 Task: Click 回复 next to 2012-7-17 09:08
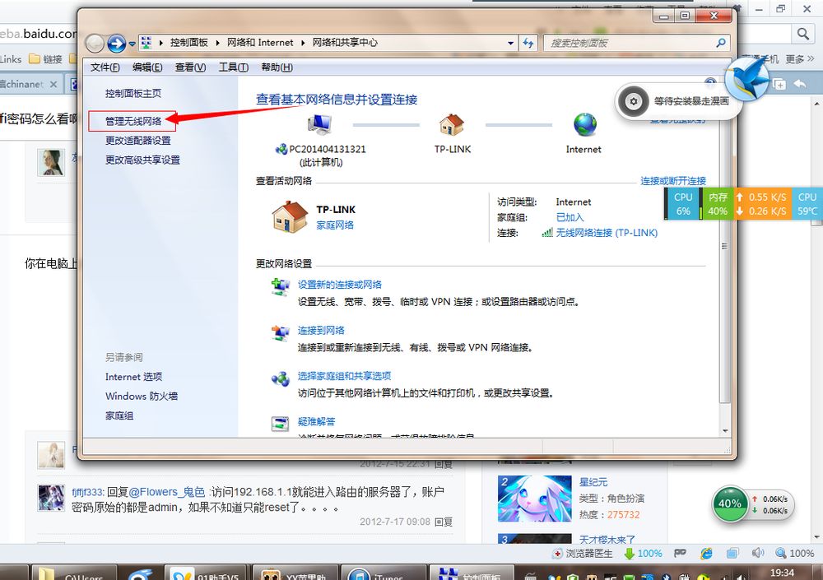(x=444, y=522)
